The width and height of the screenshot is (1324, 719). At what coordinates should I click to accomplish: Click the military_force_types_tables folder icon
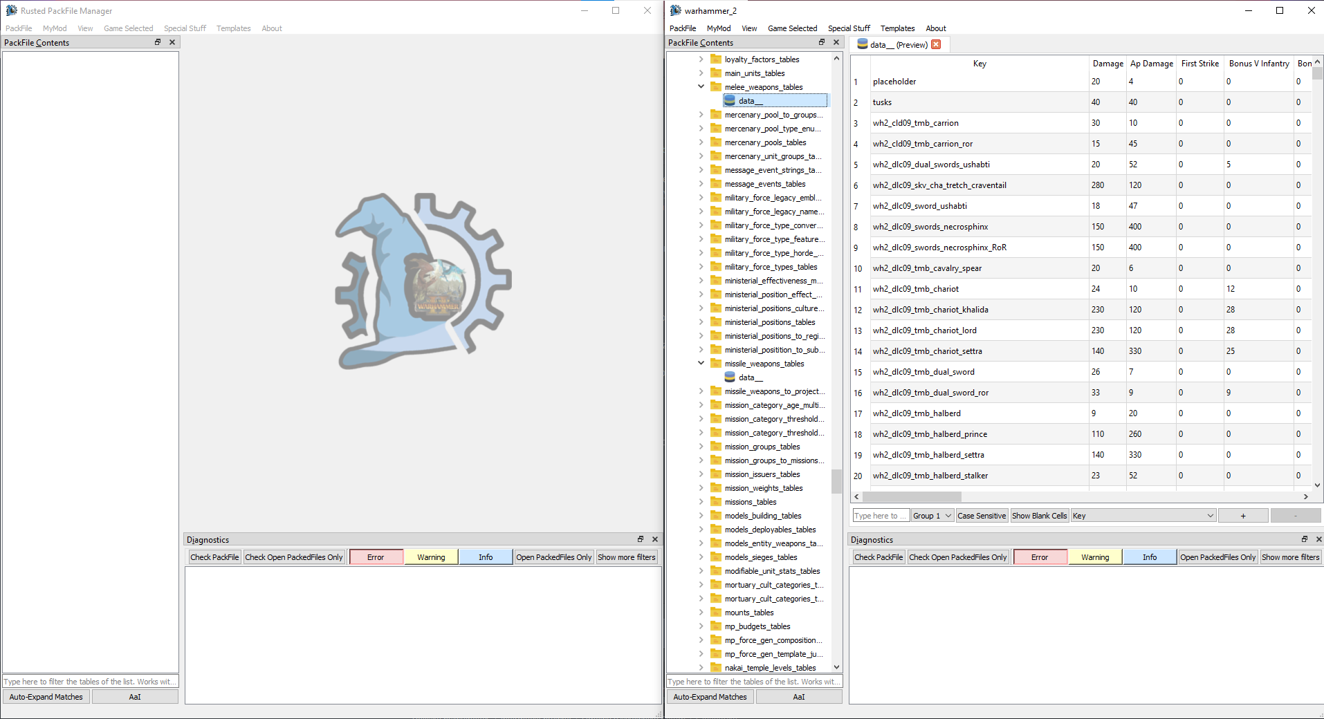click(716, 267)
